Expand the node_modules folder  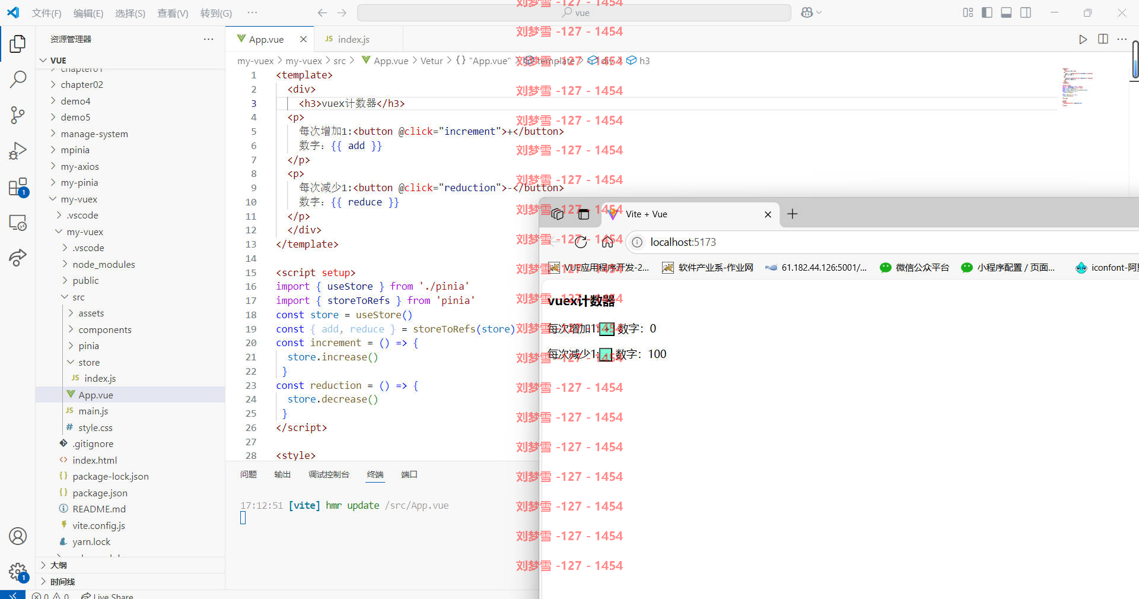point(103,264)
